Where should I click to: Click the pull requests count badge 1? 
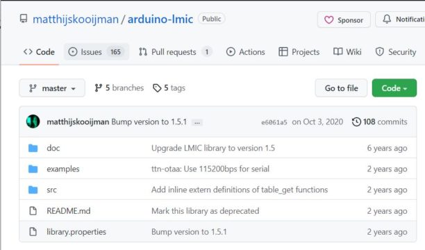(x=207, y=52)
